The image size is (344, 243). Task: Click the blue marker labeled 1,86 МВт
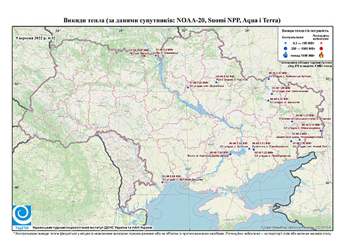[x=272, y=94]
